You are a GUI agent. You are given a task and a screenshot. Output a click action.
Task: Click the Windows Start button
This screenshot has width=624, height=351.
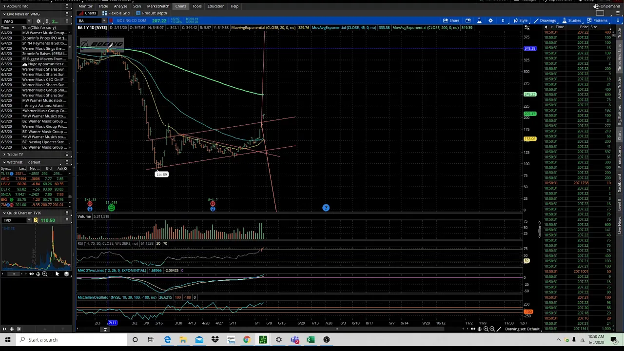[x=8, y=340]
